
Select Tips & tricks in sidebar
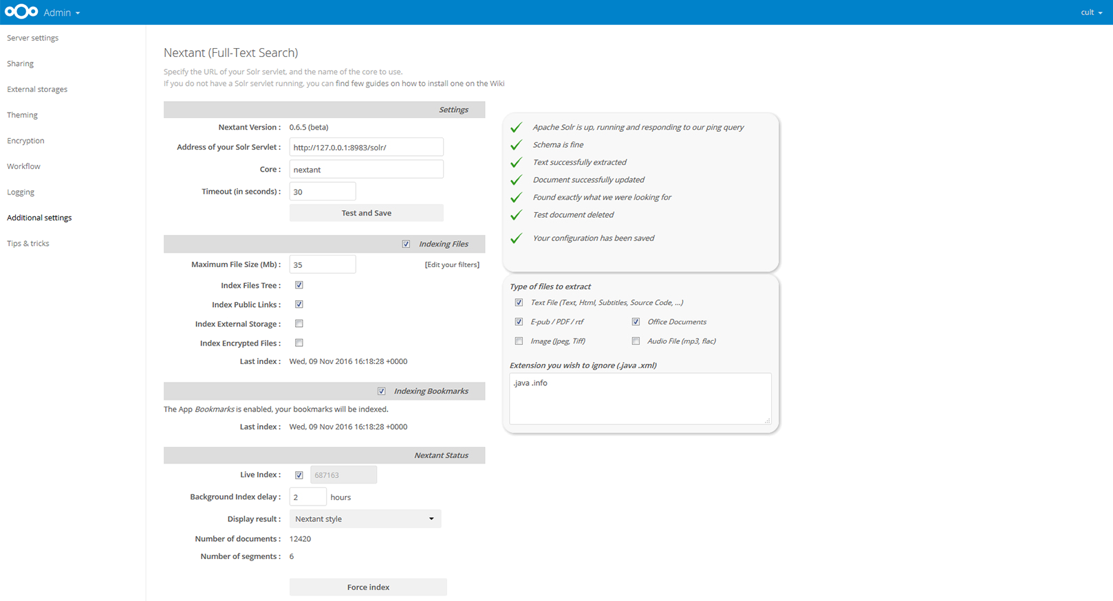coord(28,243)
